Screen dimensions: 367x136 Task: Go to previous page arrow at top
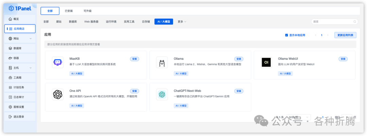(x=315, y=35)
